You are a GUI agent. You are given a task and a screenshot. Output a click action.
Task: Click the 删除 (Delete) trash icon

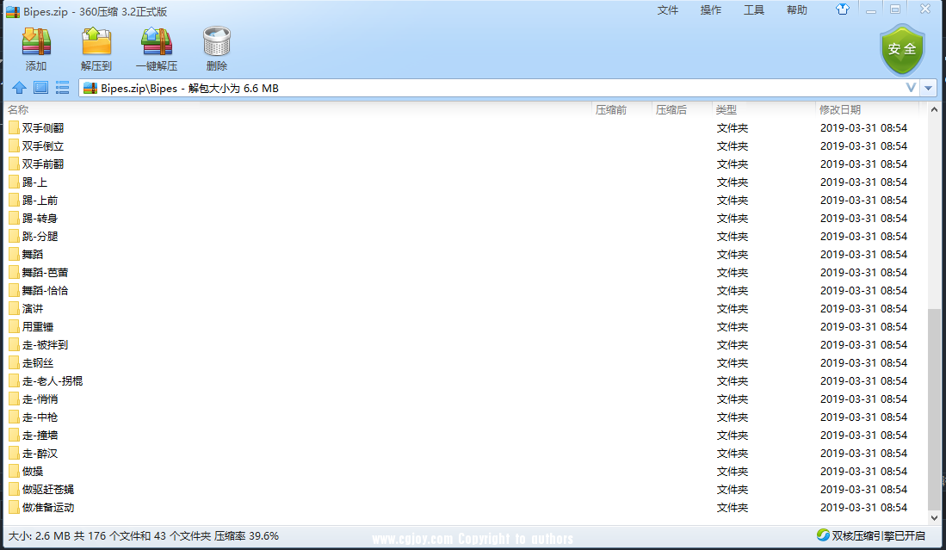[x=216, y=43]
